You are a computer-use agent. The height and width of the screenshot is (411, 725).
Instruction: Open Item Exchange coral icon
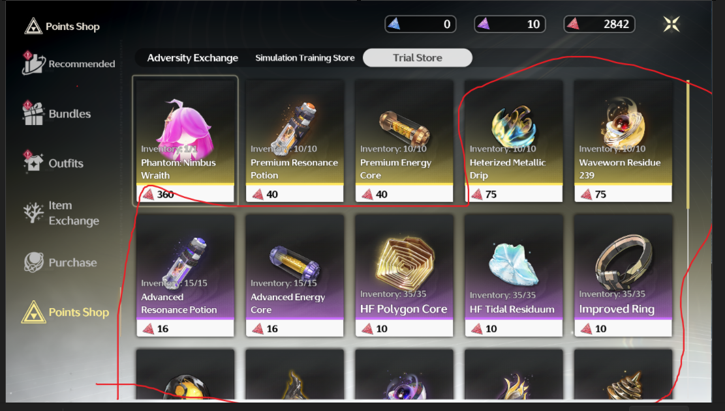(33, 212)
